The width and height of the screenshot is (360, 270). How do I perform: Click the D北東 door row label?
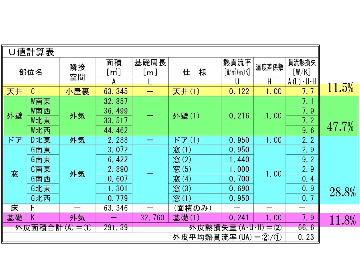[x=40, y=140]
